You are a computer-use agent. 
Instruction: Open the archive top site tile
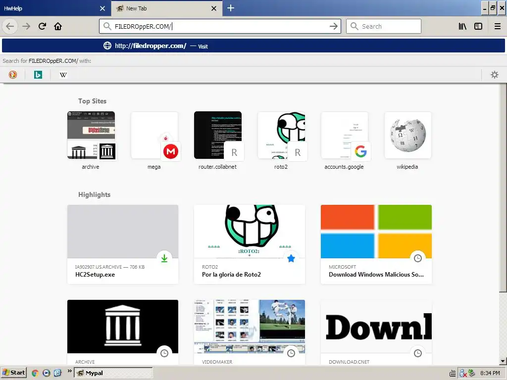tap(91, 140)
